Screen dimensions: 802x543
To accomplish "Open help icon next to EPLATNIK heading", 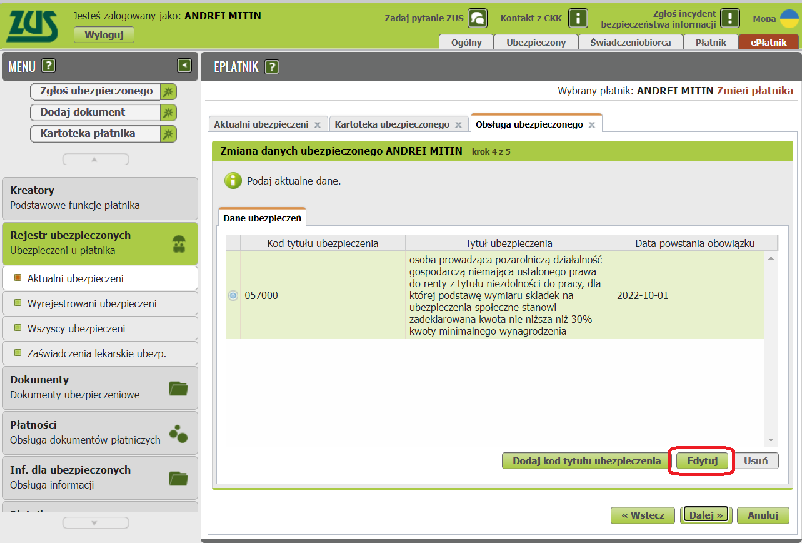I will [272, 67].
